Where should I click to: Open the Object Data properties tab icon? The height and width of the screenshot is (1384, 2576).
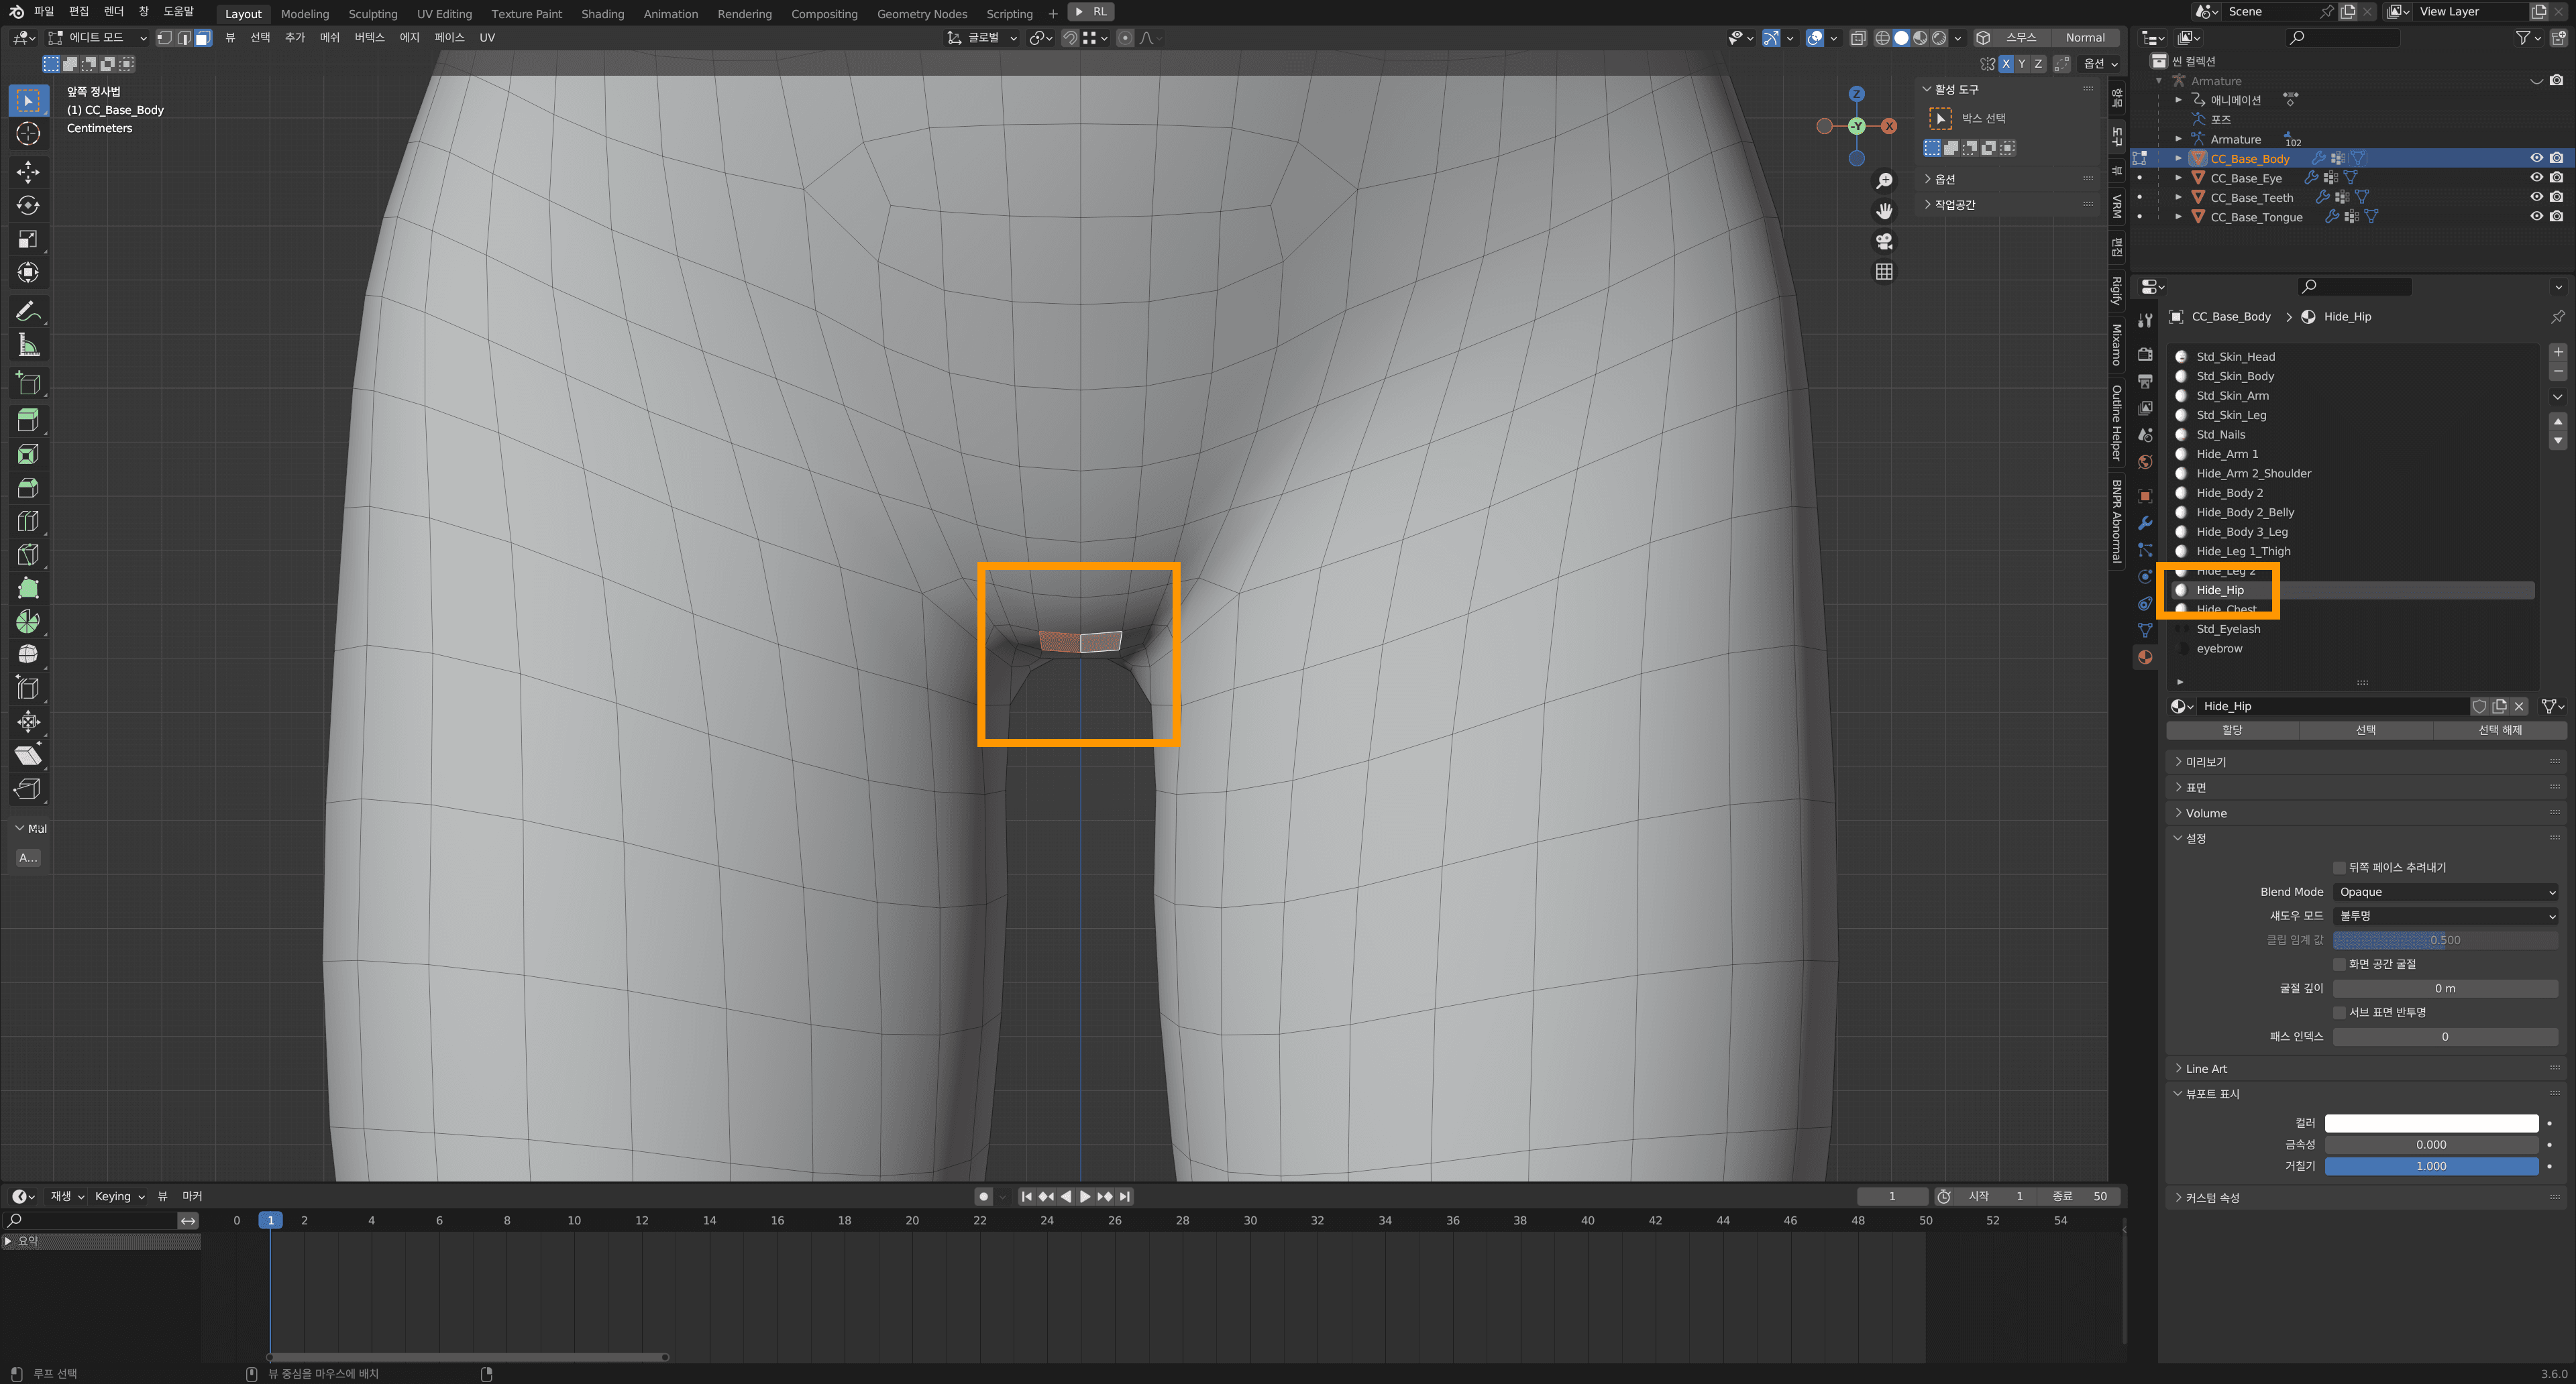pyautogui.click(x=2145, y=630)
